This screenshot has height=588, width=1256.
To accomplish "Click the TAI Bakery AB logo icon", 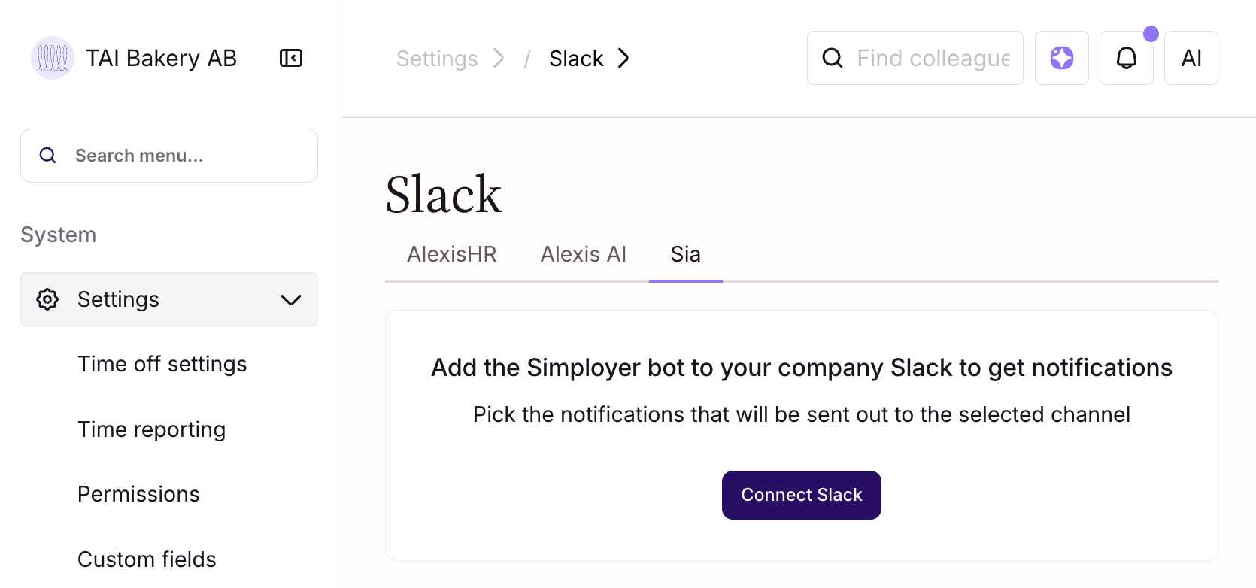I will pyautogui.click(x=52, y=58).
